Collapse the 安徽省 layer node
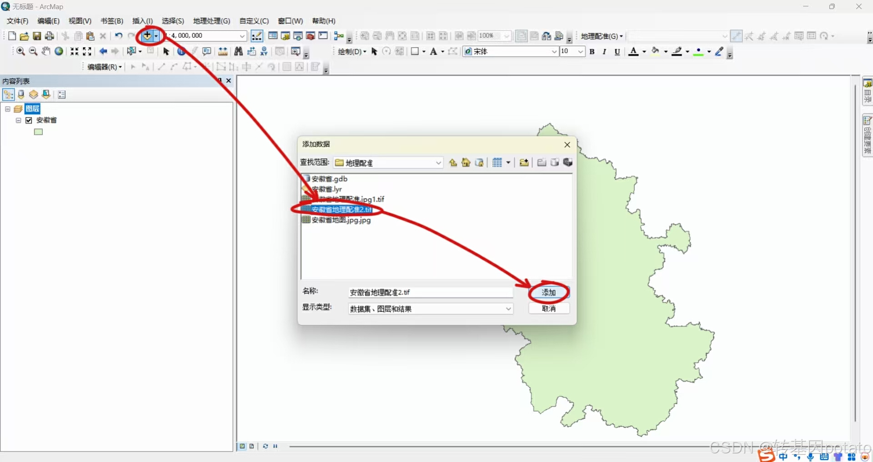The width and height of the screenshot is (873, 462). point(19,121)
